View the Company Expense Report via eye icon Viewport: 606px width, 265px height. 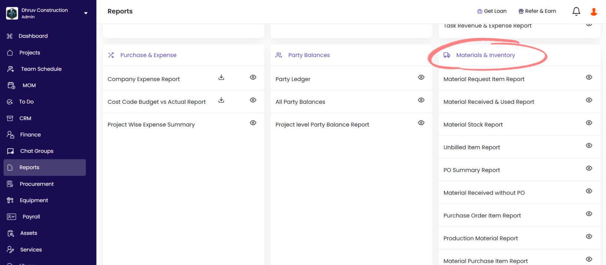tap(253, 77)
